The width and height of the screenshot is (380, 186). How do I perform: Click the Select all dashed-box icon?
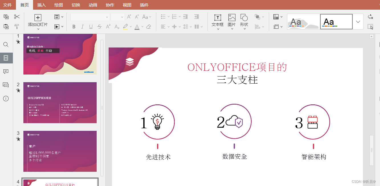pos(370,27)
